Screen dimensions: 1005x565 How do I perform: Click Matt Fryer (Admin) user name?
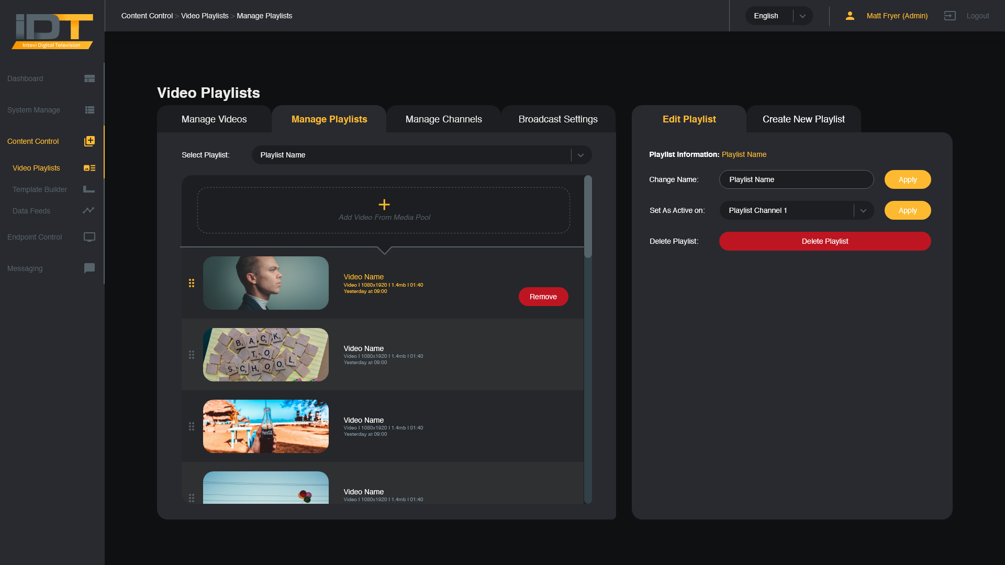[x=897, y=16]
